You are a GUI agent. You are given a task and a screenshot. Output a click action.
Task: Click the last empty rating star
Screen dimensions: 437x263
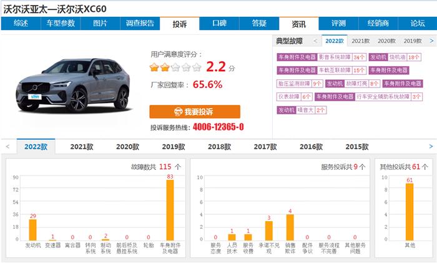197,67
